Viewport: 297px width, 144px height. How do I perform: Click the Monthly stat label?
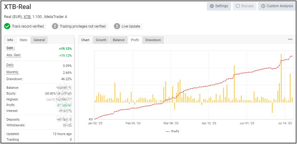click(x=13, y=72)
